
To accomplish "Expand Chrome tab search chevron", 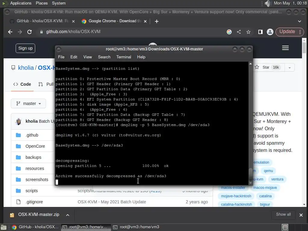I will coord(299,21).
